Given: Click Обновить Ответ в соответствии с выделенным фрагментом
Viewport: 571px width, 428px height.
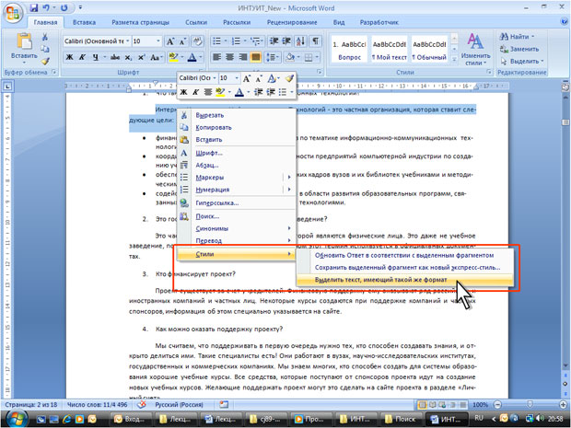Looking at the screenshot, I should click(405, 256).
